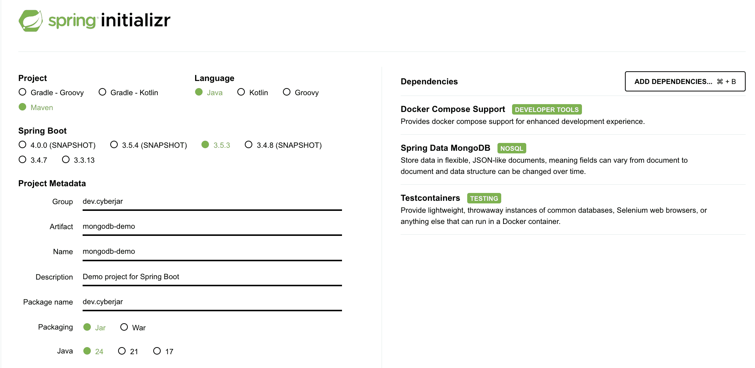Click the Description field to change it

[x=212, y=277]
